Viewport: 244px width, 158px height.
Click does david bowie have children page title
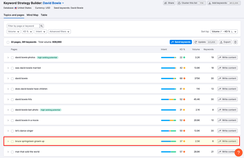(x=31, y=89)
